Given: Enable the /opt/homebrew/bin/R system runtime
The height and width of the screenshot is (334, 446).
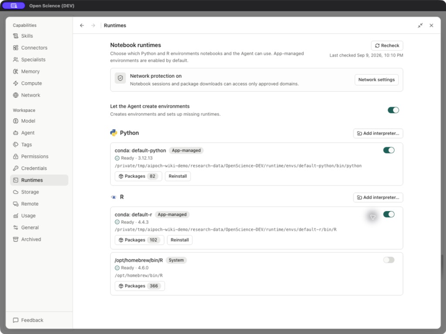Looking at the screenshot, I should coord(389,260).
